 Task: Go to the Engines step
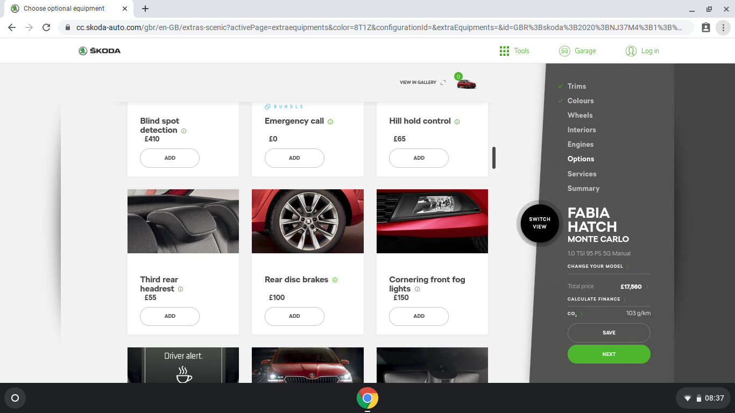581,144
